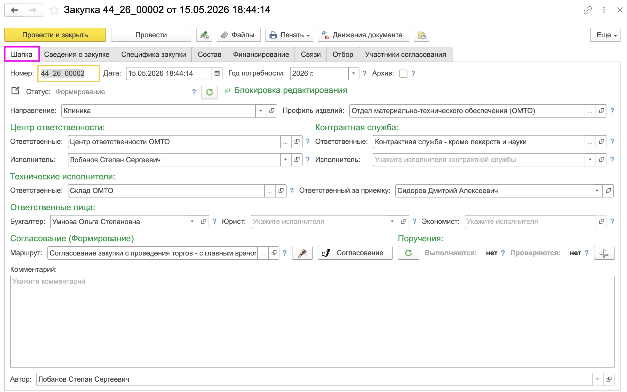Refresh Поручения with green arrow button
Screen dimensions: 627x392
[x=408, y=253]
